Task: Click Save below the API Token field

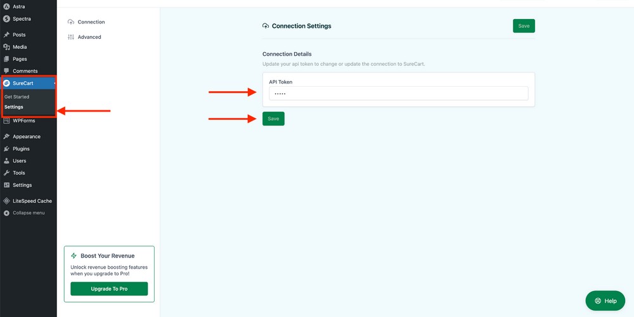Action: pos(273,119)
